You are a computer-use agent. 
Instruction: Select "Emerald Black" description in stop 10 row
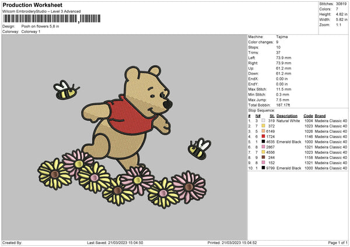pyautogui.click(x=289, y=168)
